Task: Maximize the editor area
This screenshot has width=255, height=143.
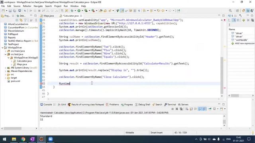Action: (x=224, y=15)
